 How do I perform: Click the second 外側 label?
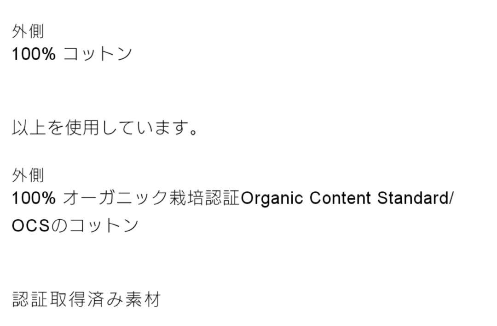(28, 175)
